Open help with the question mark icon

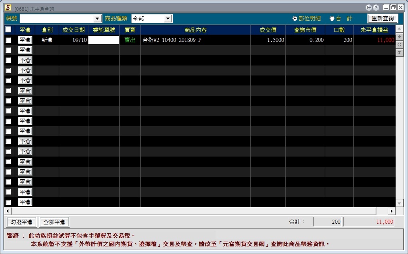376,8
